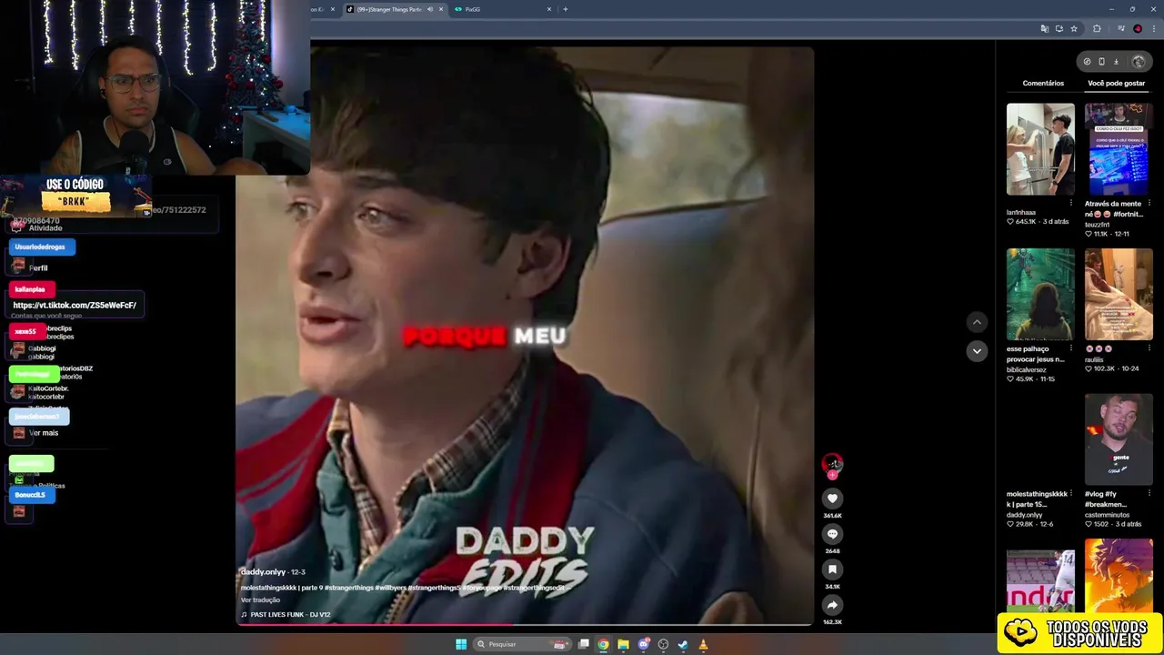
Task: Open the three-dot menu for 'Através da mente' video
Action: pos(1149,204)
